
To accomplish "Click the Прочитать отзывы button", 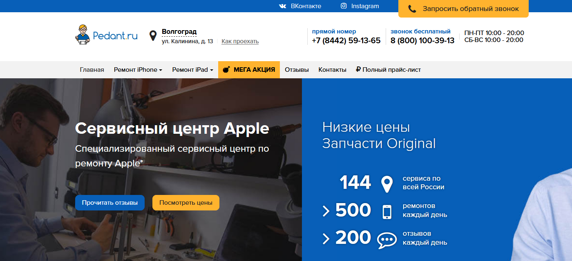I will (x=109, y=203).
